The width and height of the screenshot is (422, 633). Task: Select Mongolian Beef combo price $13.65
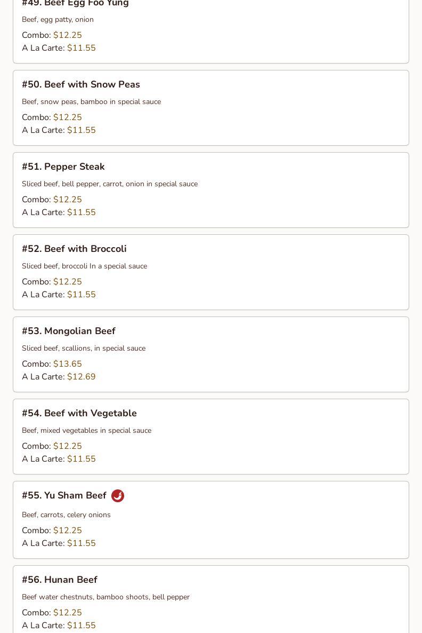point(67,363)
